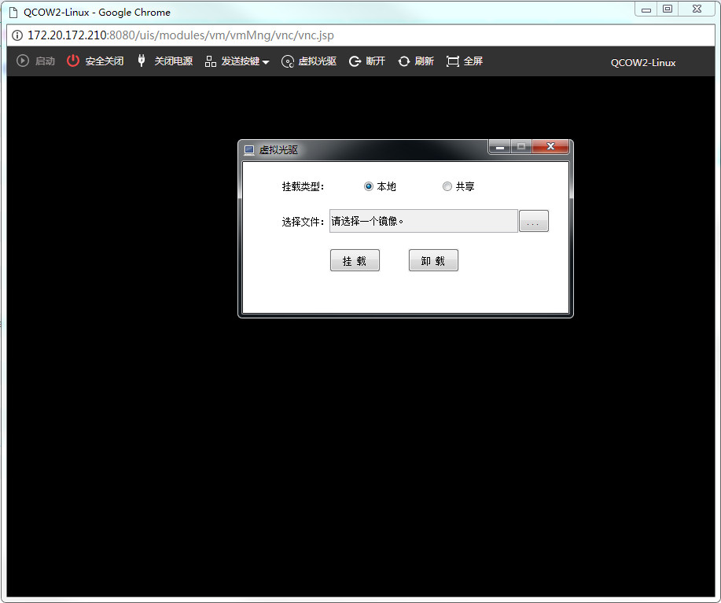The width and height of the screenshot is (721, 603).
Task: Click the 关闭电源 plug icon
Action: pos(142,61)
